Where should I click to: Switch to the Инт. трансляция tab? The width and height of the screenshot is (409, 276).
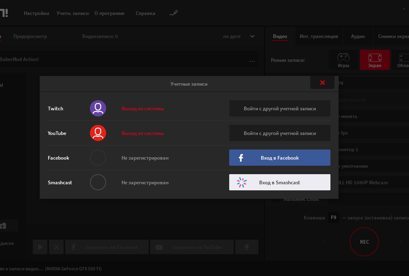(319, 36)
